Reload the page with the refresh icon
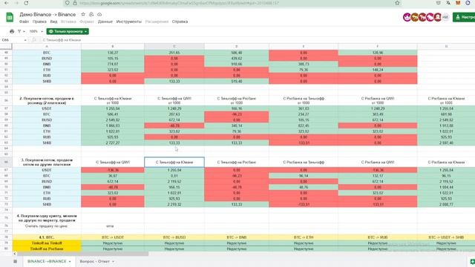The height and width of the screenshot is (267, 475). tap(26, 3)
